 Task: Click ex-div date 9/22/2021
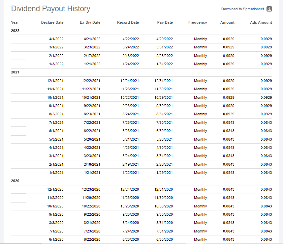(x=92, y=106)
